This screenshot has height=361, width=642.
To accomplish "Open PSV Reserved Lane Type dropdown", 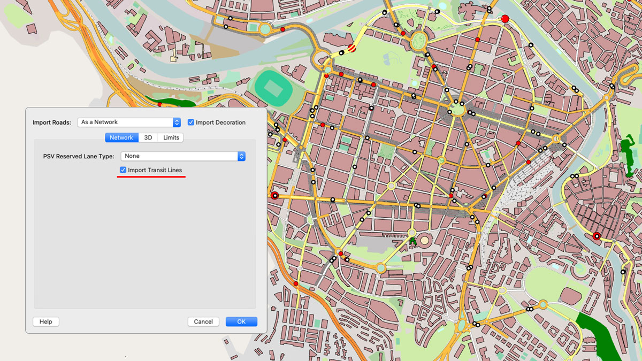I will point(183,156).
